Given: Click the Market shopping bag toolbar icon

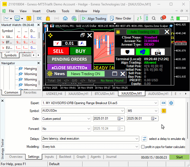Looking at the screenshot, I should [48, 18].
